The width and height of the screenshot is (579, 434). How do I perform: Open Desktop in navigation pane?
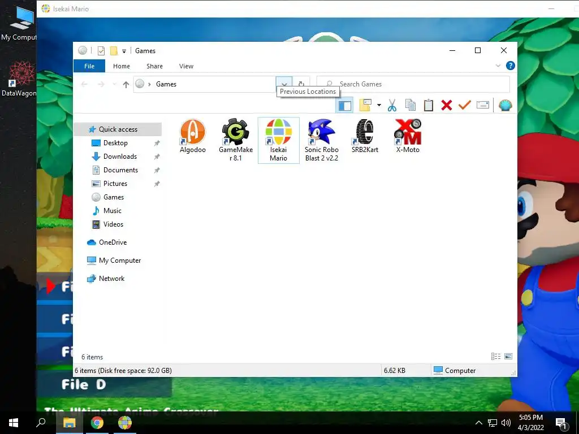click(115, 143)
